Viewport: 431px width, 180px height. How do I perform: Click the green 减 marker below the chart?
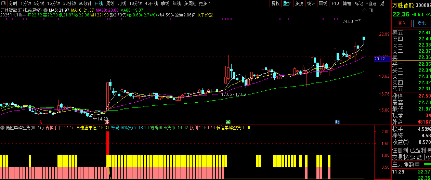(x=228, y=122)
